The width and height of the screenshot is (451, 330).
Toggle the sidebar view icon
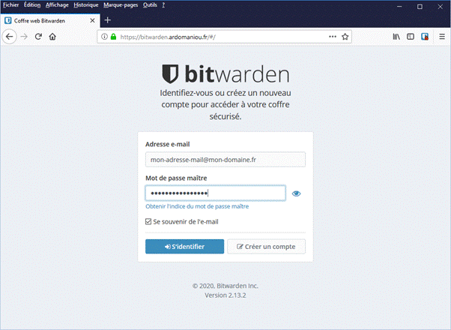pyautogui.click(x=411, y=37)
